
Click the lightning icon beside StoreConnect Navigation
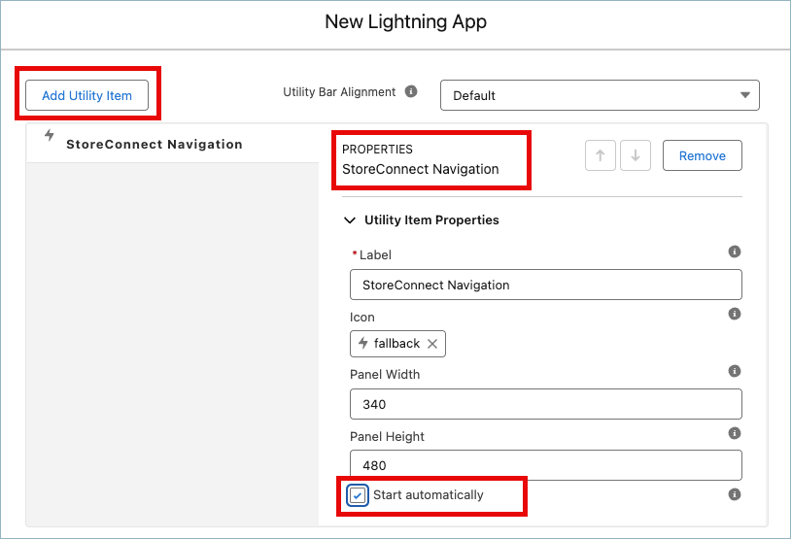(x=50, y=135)
